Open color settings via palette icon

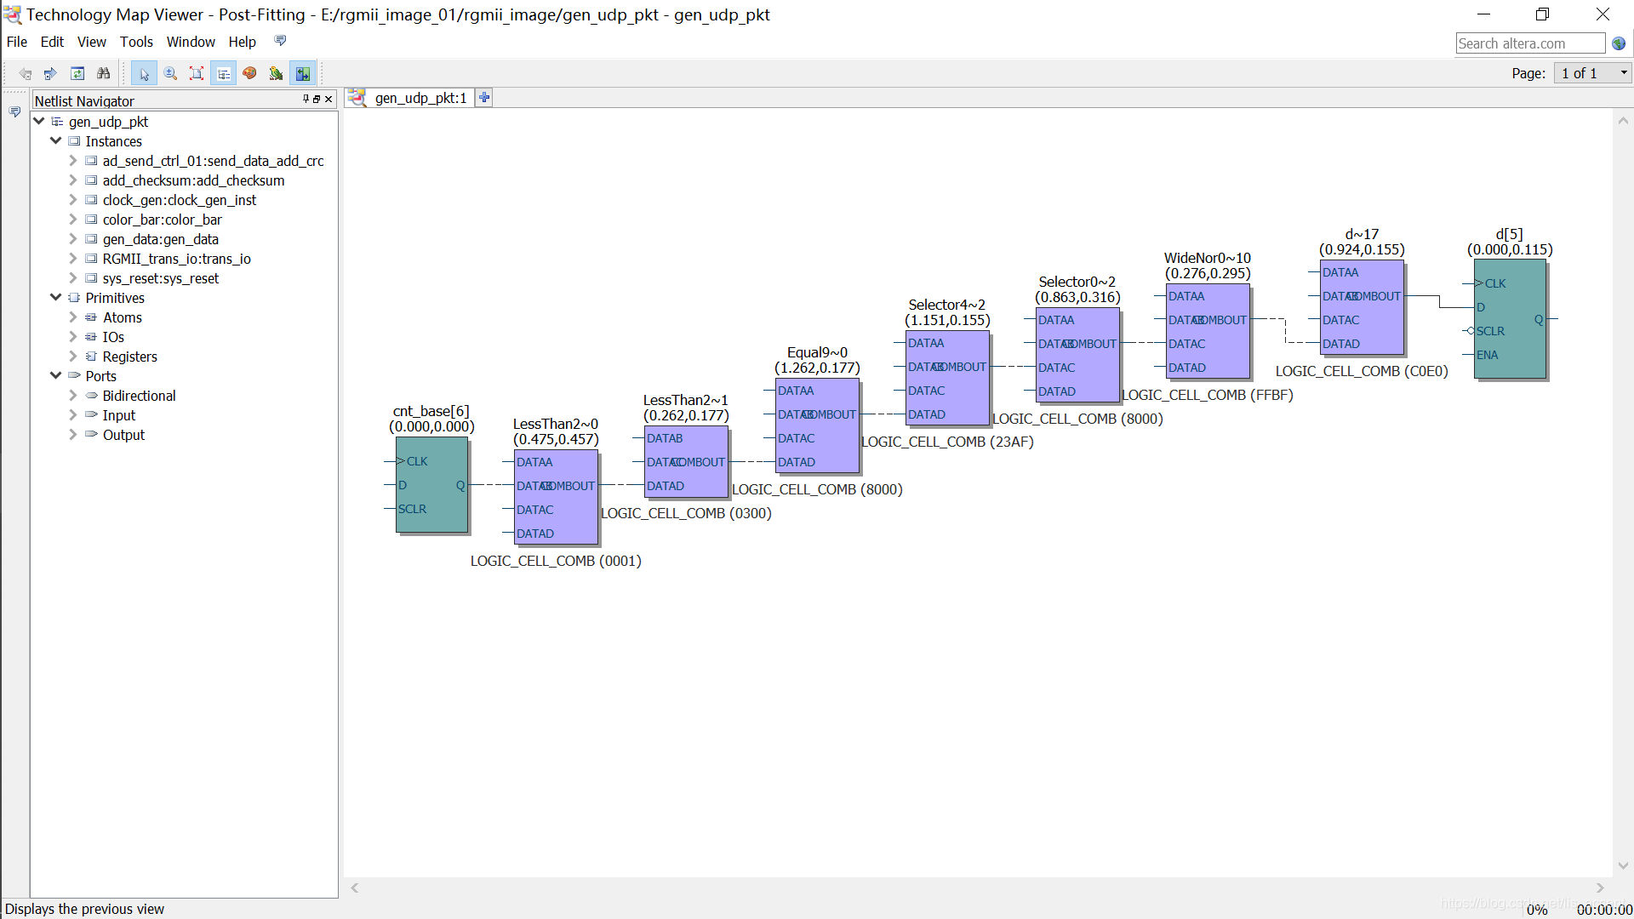[x=249, y=74]
